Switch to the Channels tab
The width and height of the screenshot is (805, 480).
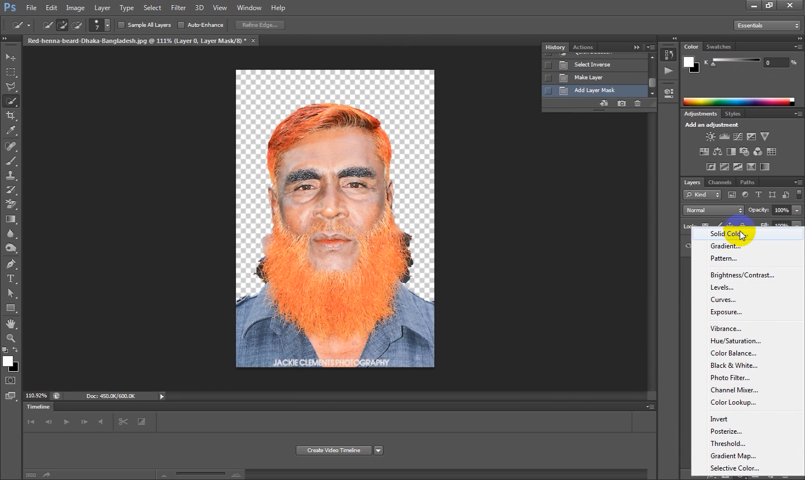point(719,183)
